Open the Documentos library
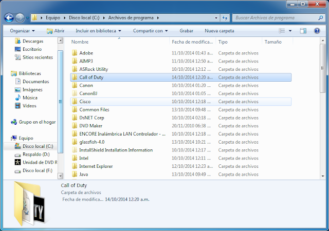The height and width of the screenshot is (231, 329). (x=35, y=82)
